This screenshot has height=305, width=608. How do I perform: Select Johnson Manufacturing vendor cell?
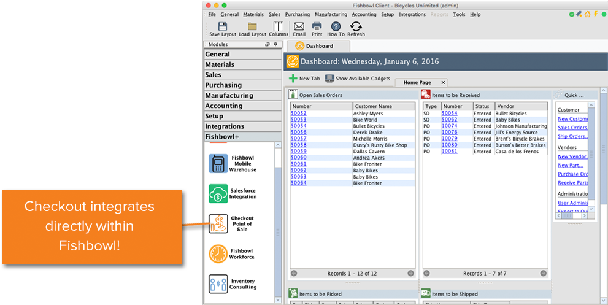click(521, 126)
